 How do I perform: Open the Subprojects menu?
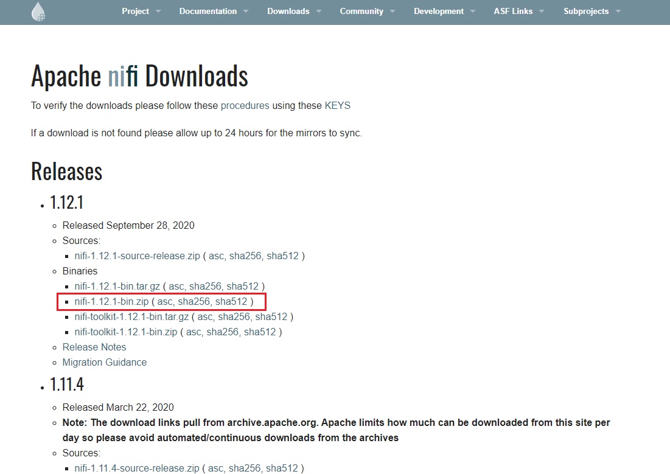(x=586, y=12)
